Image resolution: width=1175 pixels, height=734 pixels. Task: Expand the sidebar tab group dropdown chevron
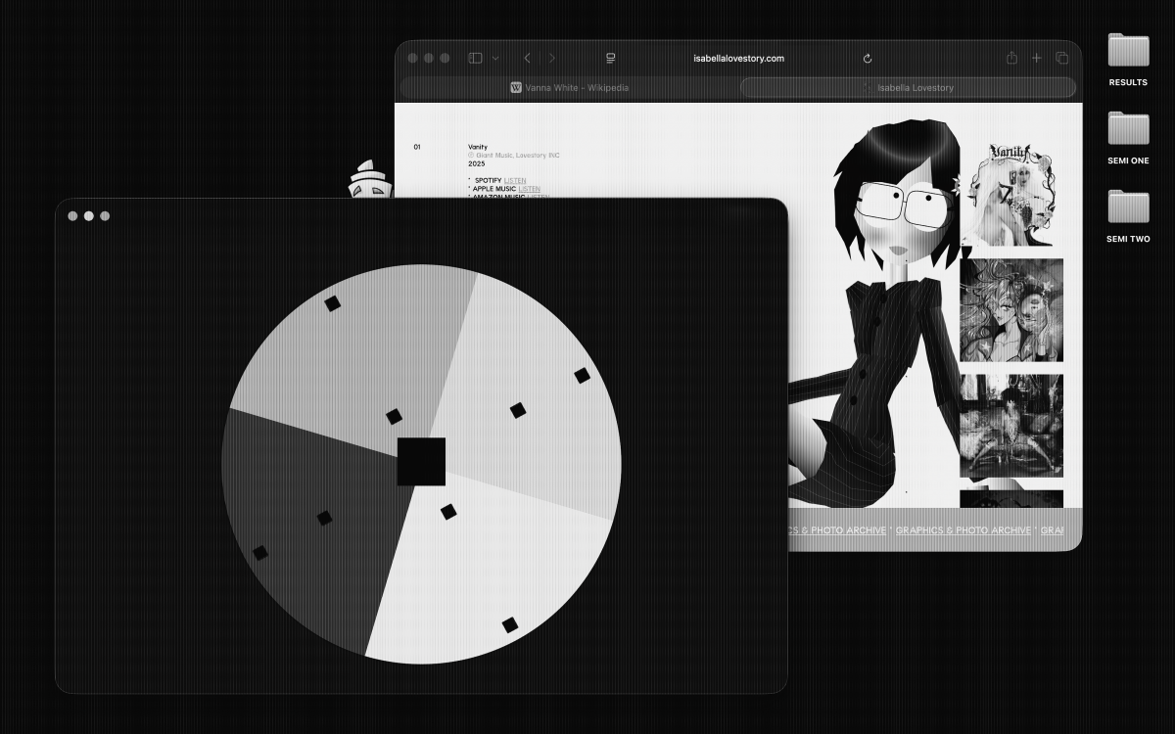click(495, 59)
